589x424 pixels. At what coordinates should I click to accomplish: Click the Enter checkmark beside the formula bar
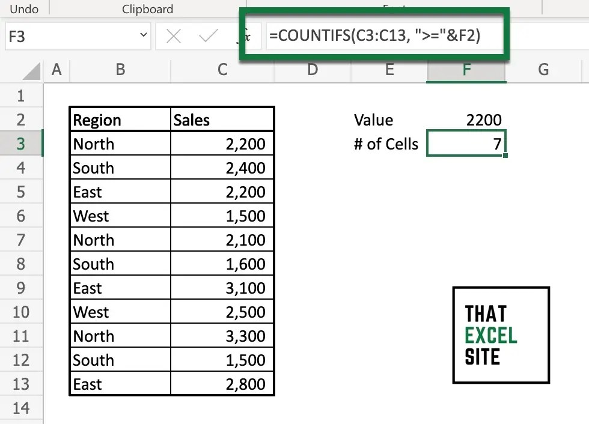click(x=207, y=36)
